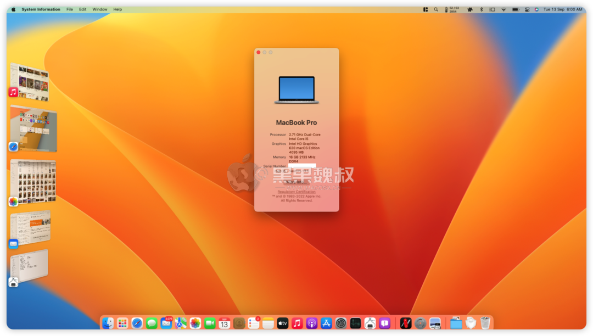Click the hidden Serial Number field
This screenshot has height=336, width=593.
click(x=302, y=166)
